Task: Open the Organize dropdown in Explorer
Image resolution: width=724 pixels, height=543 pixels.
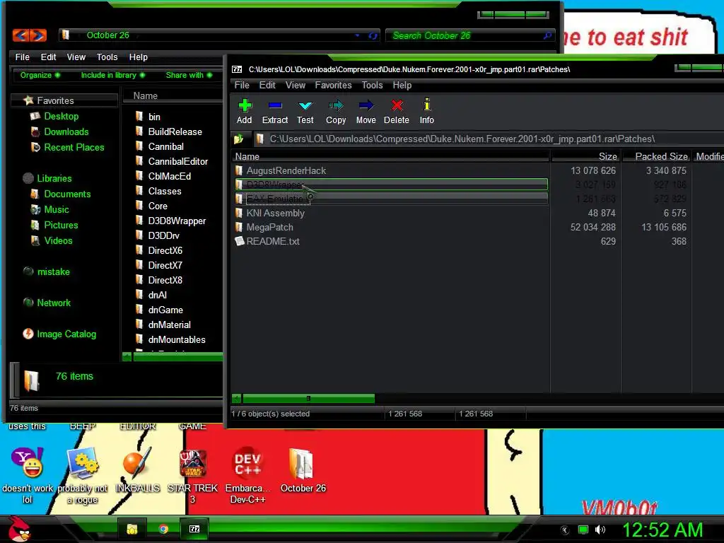Action: [x=40, y=75]
